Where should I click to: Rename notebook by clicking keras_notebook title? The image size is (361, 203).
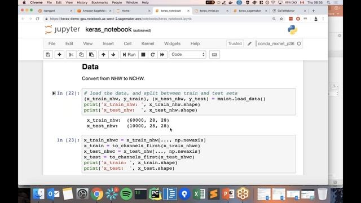coord(108,29)
